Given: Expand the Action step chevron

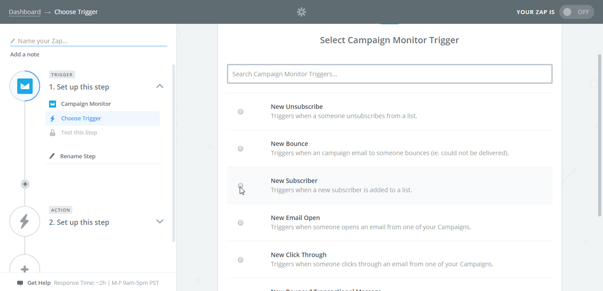Looking at the screenshot, I should pos(160,221).
